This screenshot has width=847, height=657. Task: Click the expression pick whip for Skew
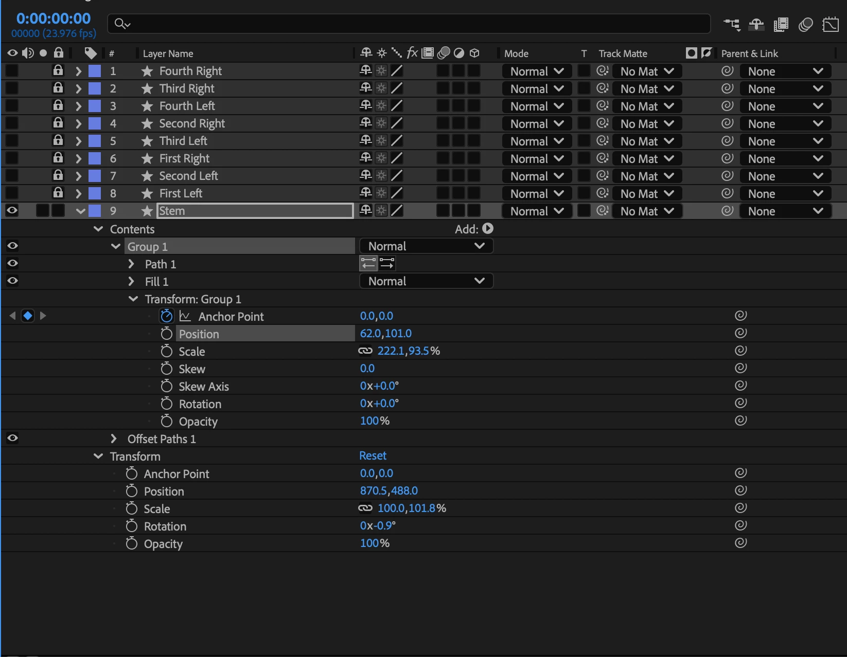click(740, 368)
